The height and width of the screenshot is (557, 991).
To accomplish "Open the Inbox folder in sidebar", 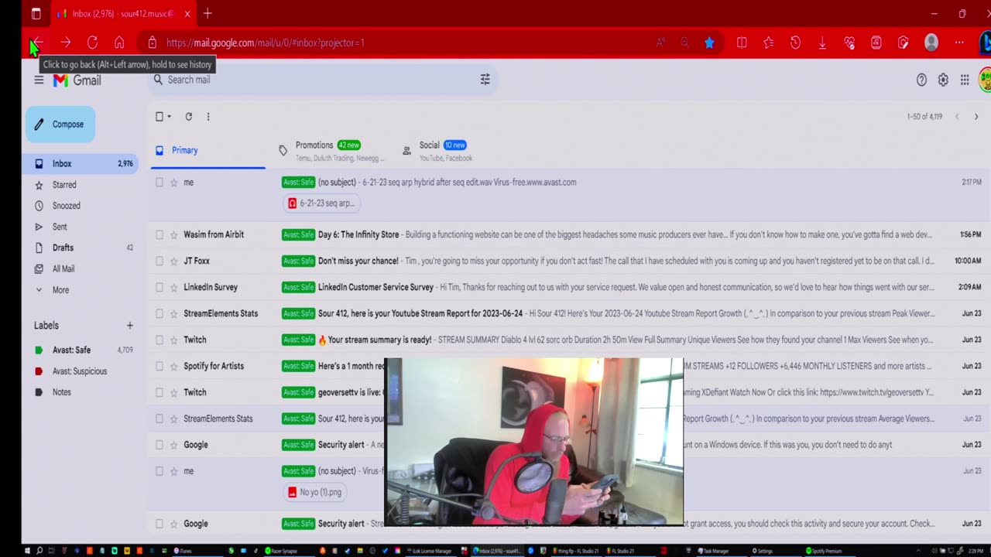I will click(x=81, y=164).
